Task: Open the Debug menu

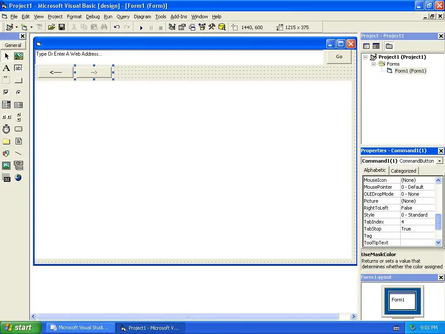Action: pos(93,17)
